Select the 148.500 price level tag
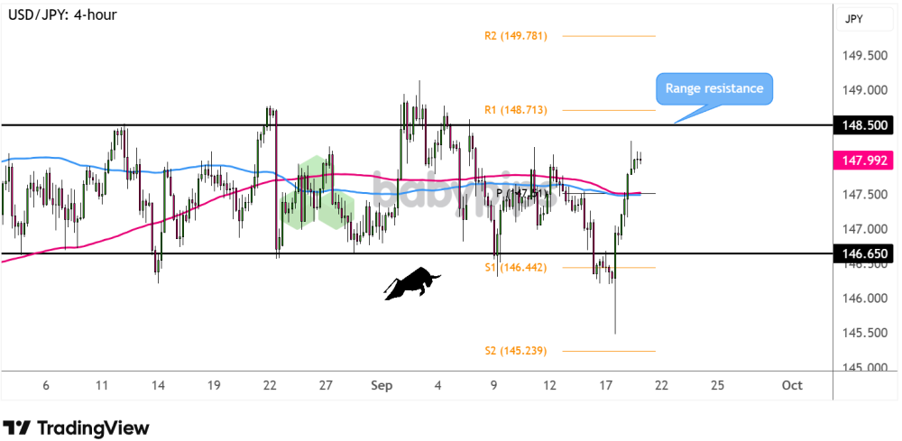Image resolution: width=902 pixels, height=441 pixels. [864, 124]
